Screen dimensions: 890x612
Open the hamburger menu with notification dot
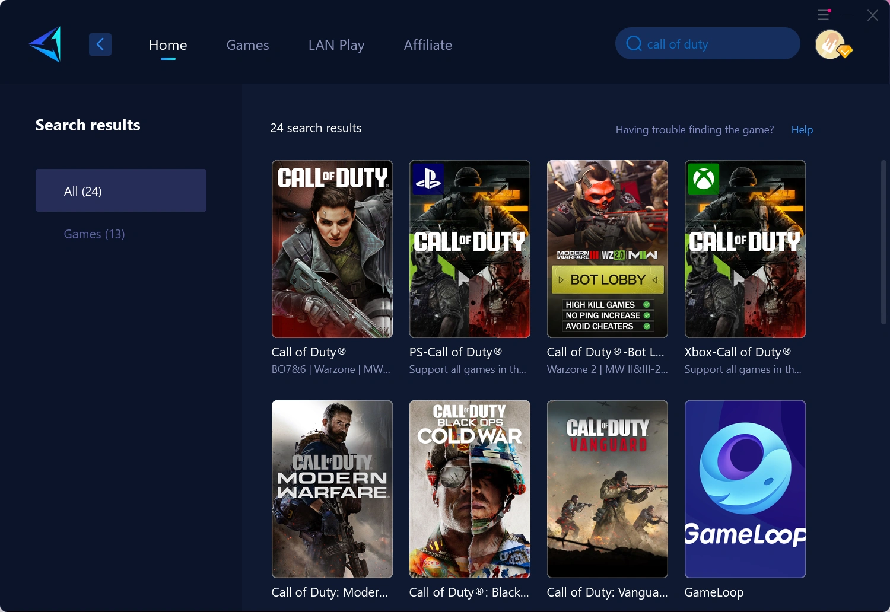pyautogui.click(x=824, y=15)
